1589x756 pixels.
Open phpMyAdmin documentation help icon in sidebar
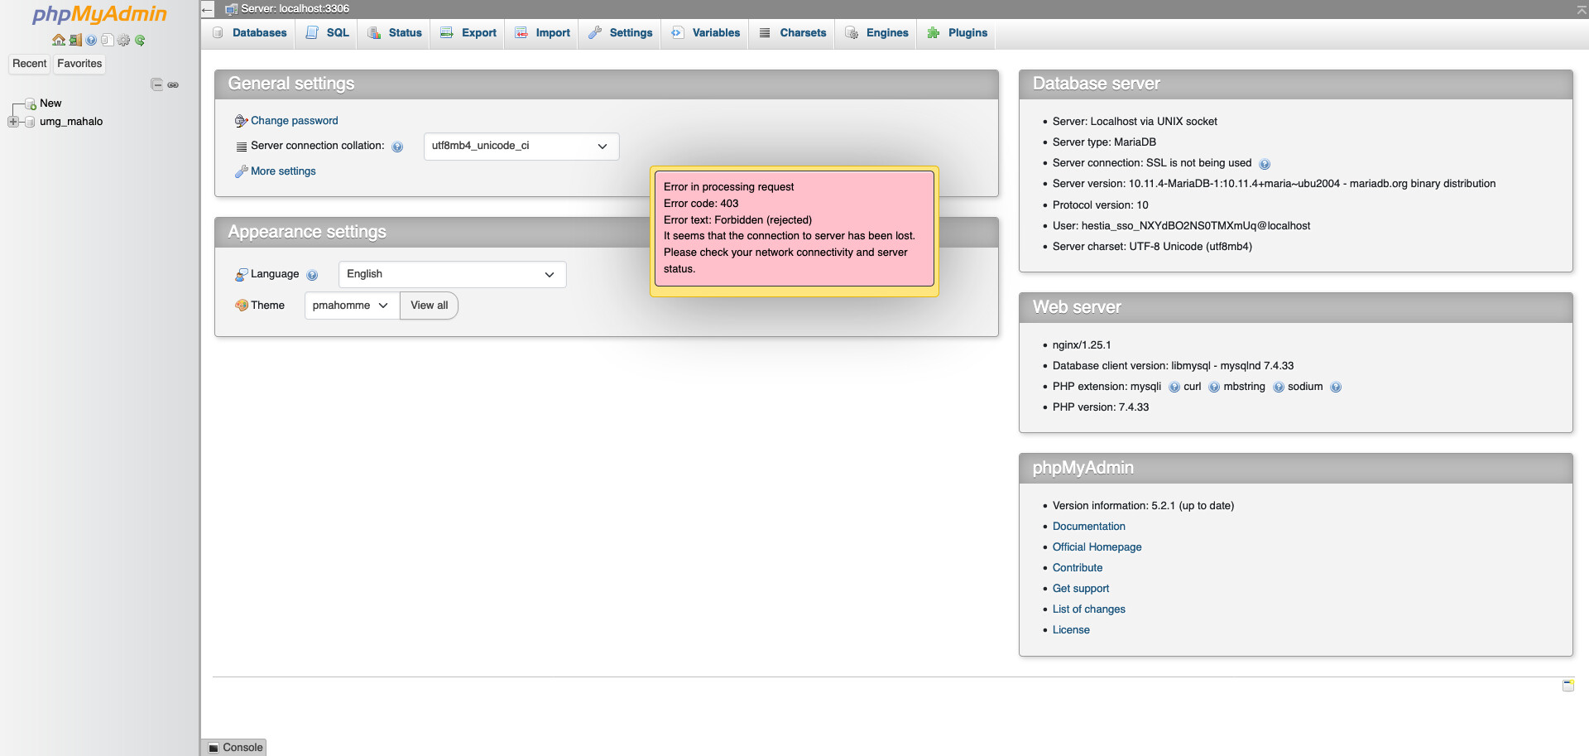point(91,40)
